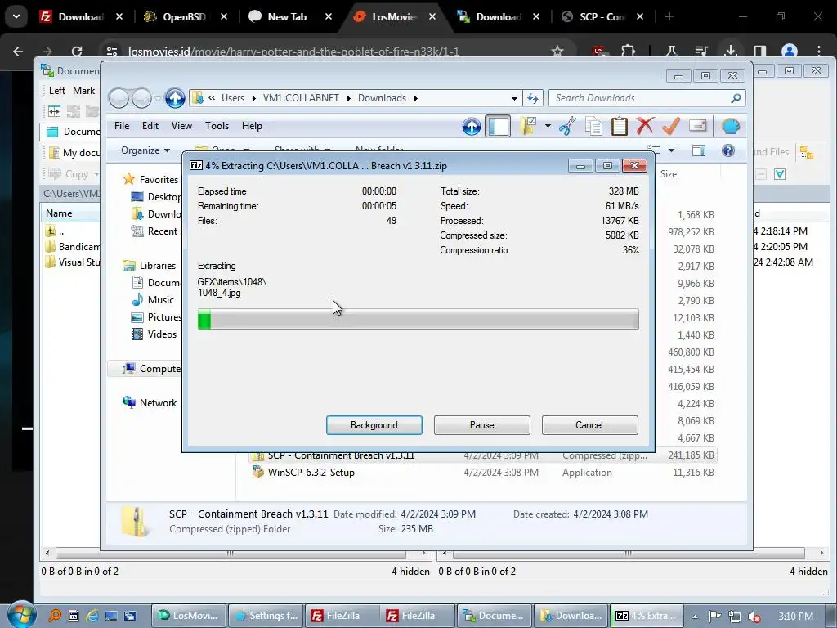The image size is (837, 628).
Task: Switch to SCP - Con Chrome tab
Action: click(x=602, y=17)
